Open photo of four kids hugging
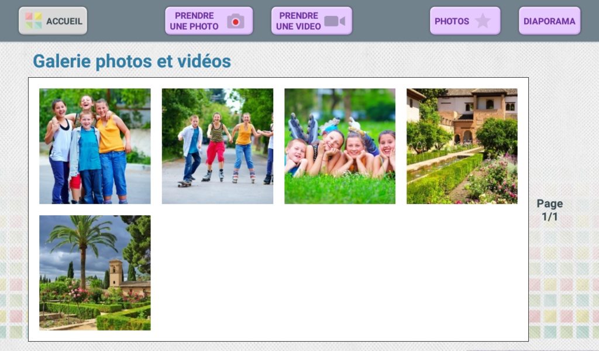The height and width of the screenshot is (351, 599). (x=95, y=146)
